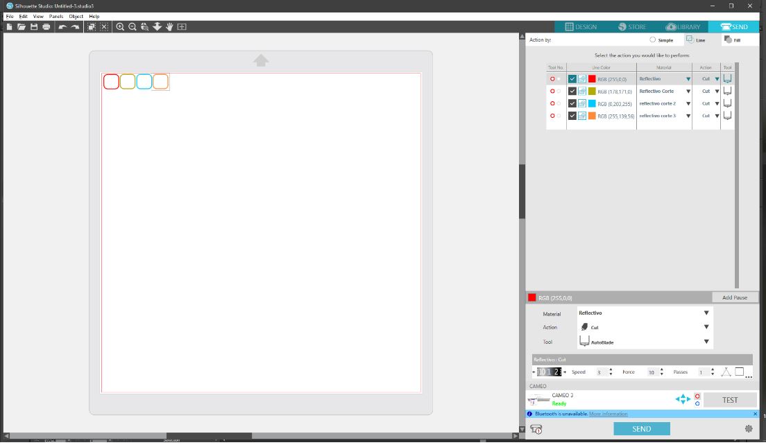Viewport: 766px width, 445px height.
Task: Open material dropdown for reflectivo corte 2
Action: (x=688, y=103)
